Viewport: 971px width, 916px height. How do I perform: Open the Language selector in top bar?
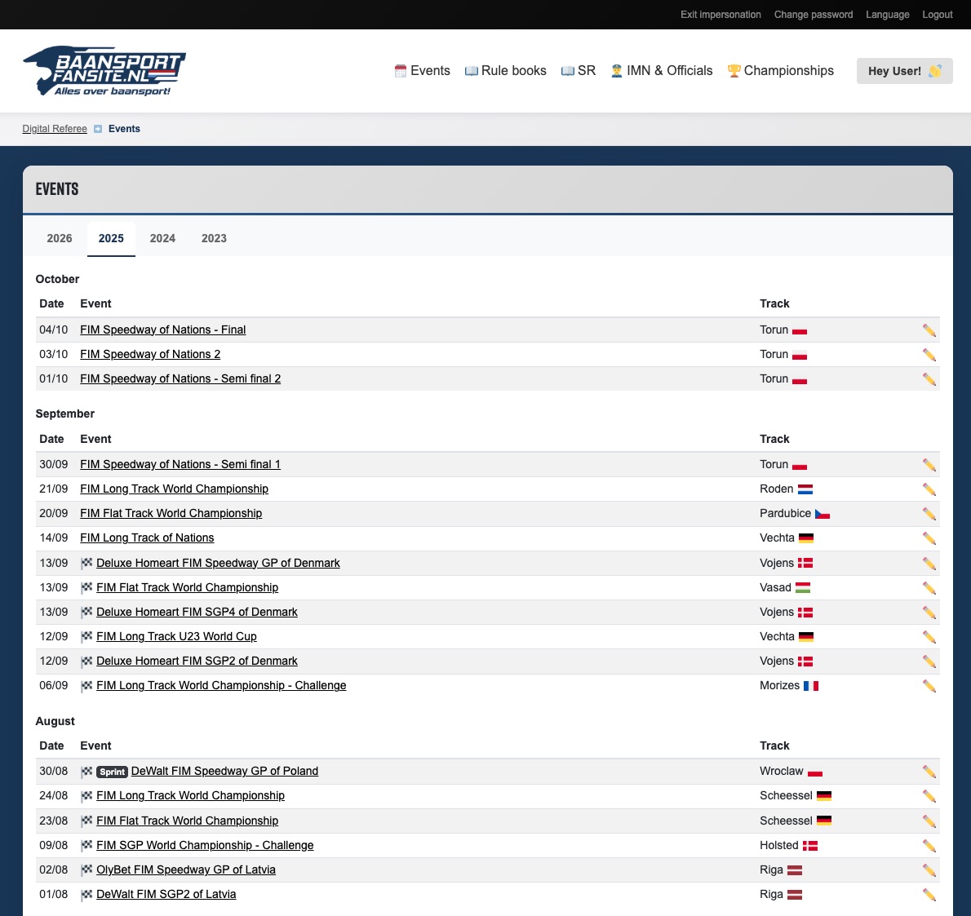(887, 15)
